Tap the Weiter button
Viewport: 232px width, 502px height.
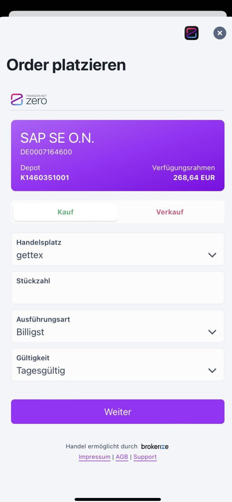(x=118, y=411)
